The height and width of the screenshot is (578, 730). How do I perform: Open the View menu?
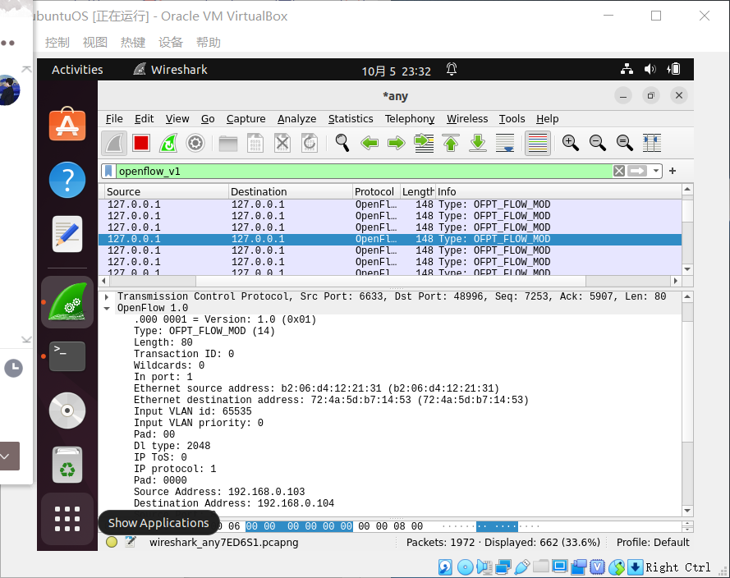tap(177, 119)
